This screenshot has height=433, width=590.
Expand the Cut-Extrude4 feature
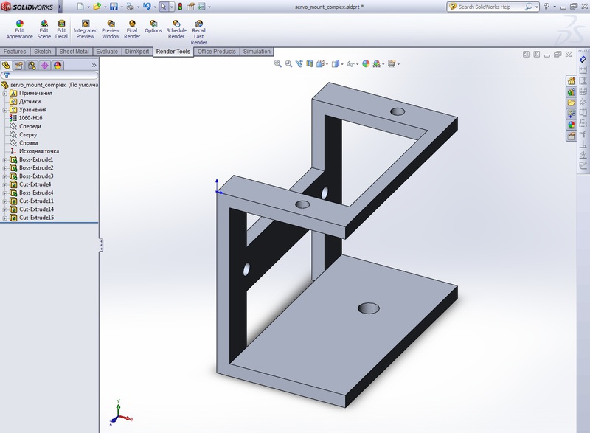tap(5, 184)
